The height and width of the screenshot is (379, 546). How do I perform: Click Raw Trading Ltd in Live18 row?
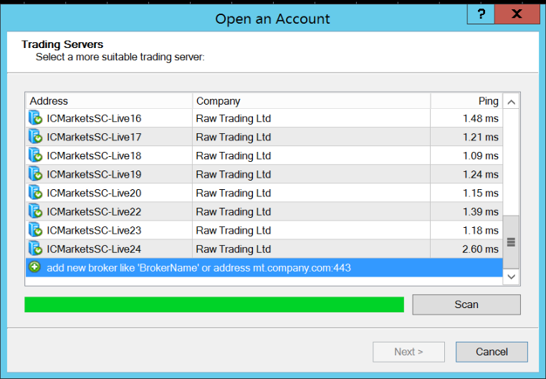click(234, 156)
